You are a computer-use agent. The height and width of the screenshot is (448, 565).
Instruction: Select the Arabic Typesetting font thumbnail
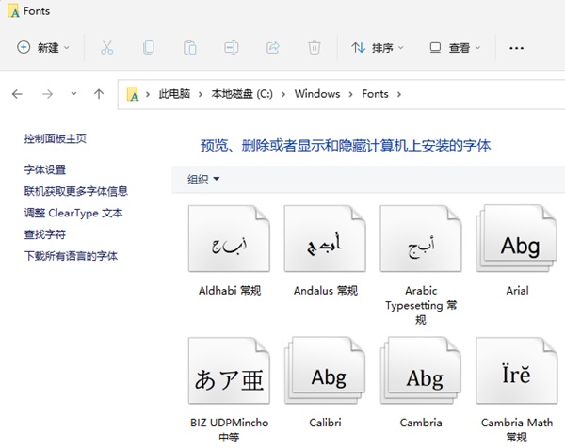pos(421,239)
